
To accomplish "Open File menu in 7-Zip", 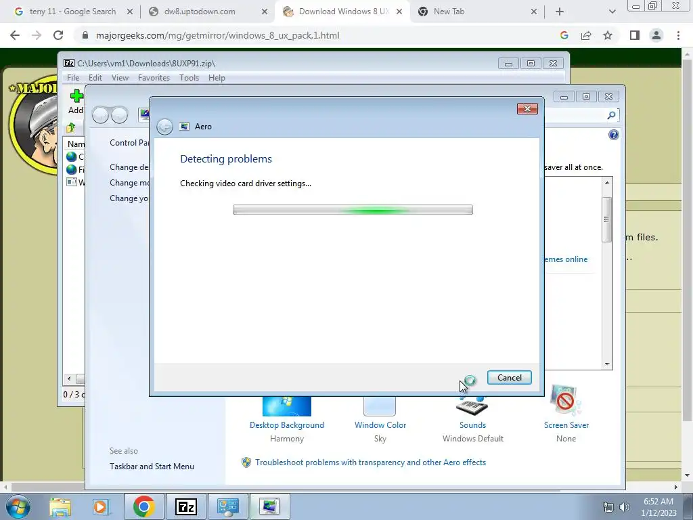I will point(73,78).
